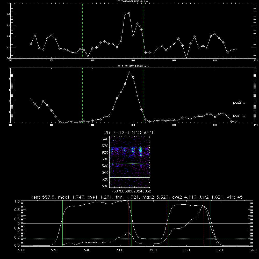Click the '760780800820840860' label under the spectrogram
This screenshot has width=259, height=259.
coord(131,191)
